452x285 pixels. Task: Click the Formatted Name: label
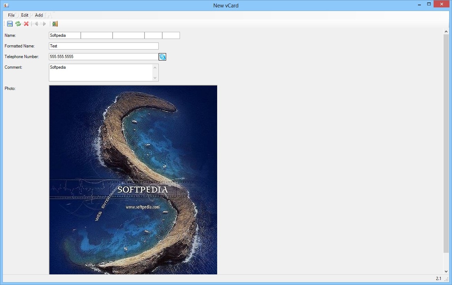[x=19, y=46]
